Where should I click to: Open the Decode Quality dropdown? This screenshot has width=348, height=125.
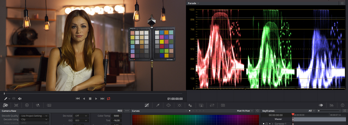35,116
